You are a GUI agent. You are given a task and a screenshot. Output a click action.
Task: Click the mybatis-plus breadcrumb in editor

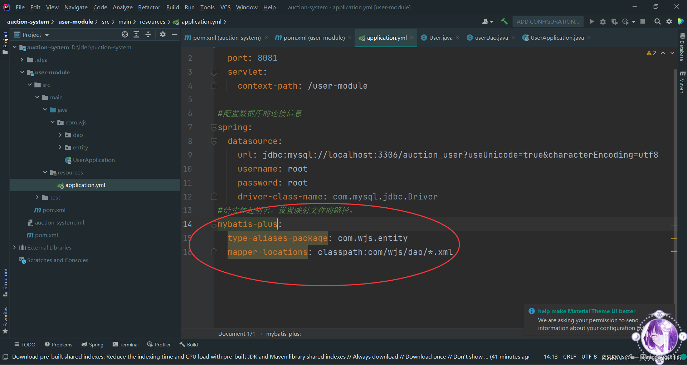click(283, 334)
